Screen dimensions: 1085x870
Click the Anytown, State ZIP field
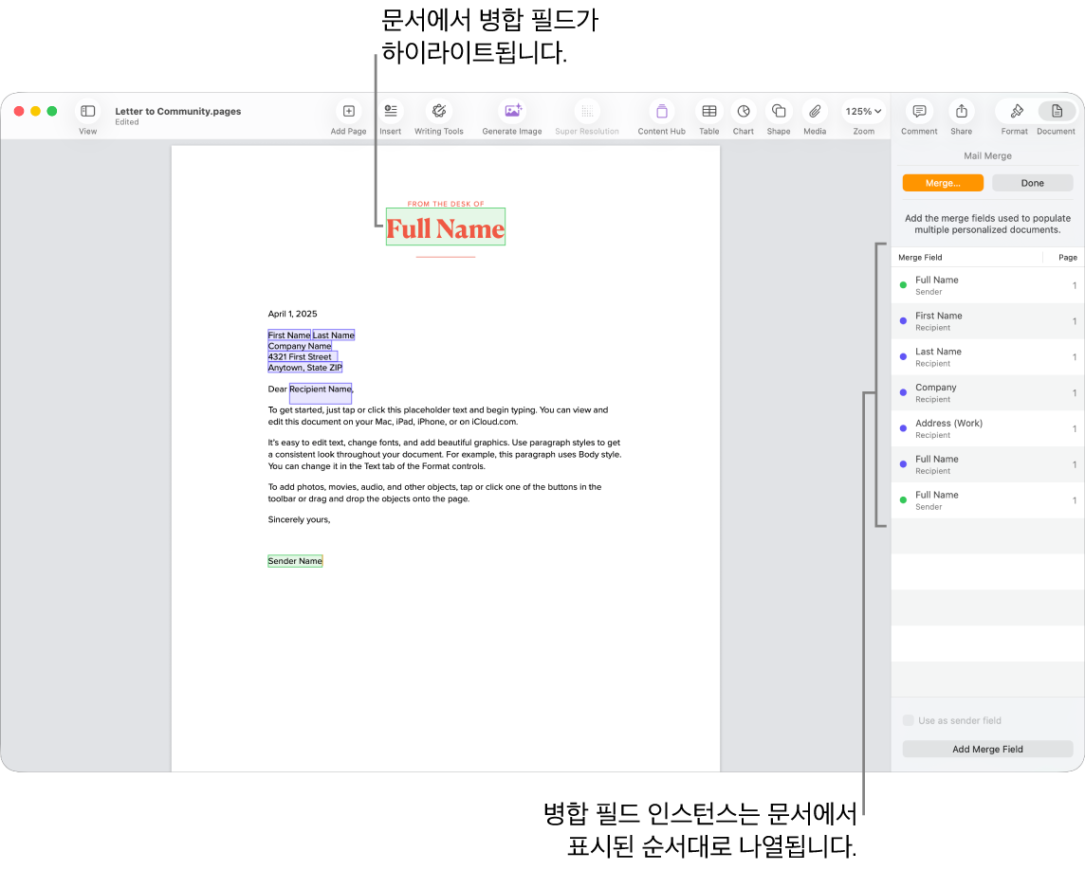[x=305, y=367]
